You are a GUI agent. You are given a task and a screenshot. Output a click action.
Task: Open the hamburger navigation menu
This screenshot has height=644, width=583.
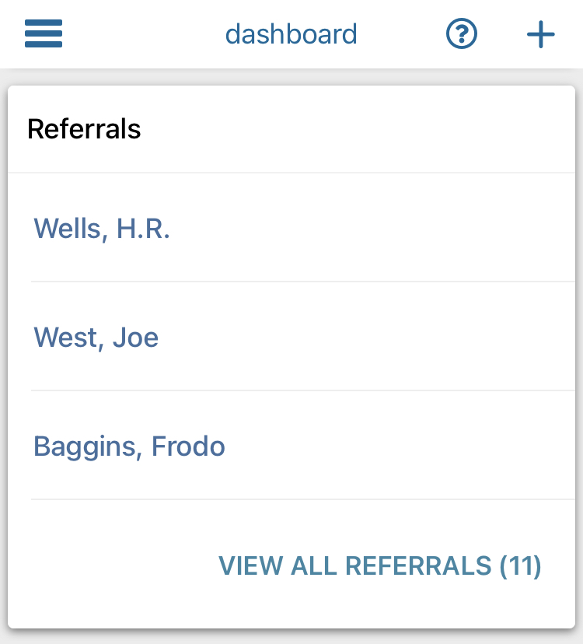[x=44, y=34]
